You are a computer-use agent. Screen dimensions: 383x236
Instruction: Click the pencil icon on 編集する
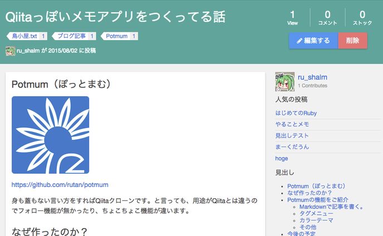(299, 41)
